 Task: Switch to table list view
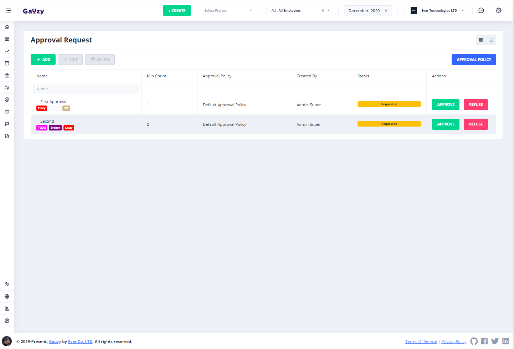[x=491, y=40]
